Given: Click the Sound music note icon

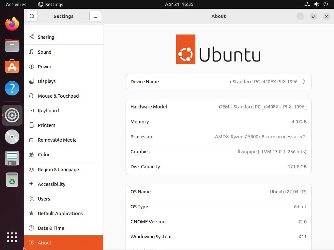Looking at the screenshot, I should pos(31,52).
